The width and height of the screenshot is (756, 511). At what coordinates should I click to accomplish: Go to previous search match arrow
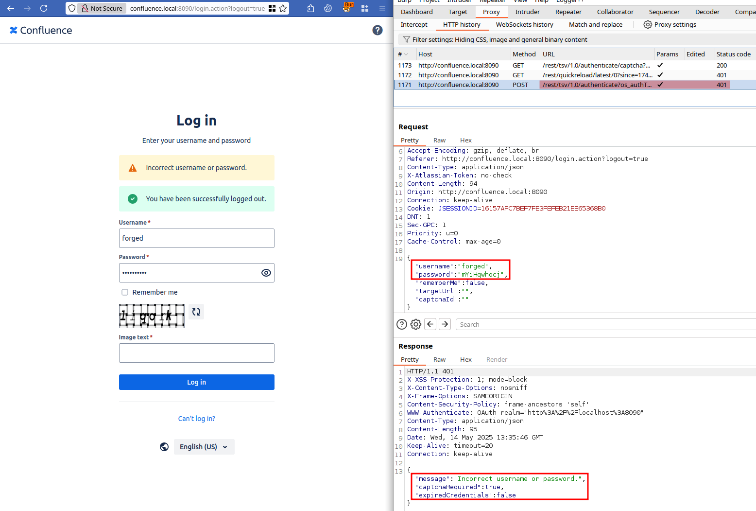click(430, 324)
